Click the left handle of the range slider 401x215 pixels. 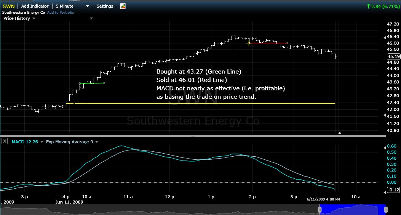(x=320, y=209)
